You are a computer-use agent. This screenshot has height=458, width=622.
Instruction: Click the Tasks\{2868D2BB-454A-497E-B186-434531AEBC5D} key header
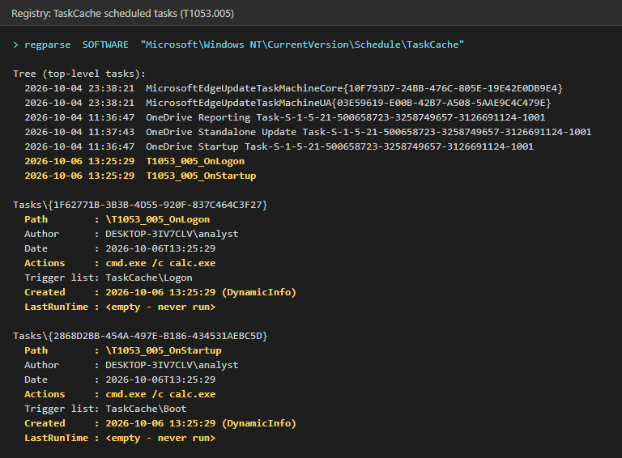140,336
